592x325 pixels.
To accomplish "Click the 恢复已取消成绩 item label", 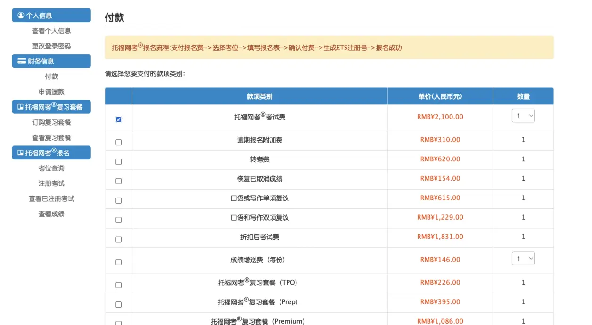I will [x=260, y=179].
